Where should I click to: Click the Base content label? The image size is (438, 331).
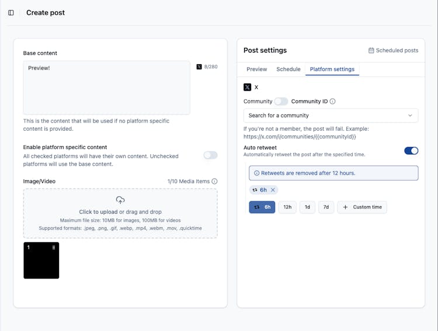[x=40, y=53]
